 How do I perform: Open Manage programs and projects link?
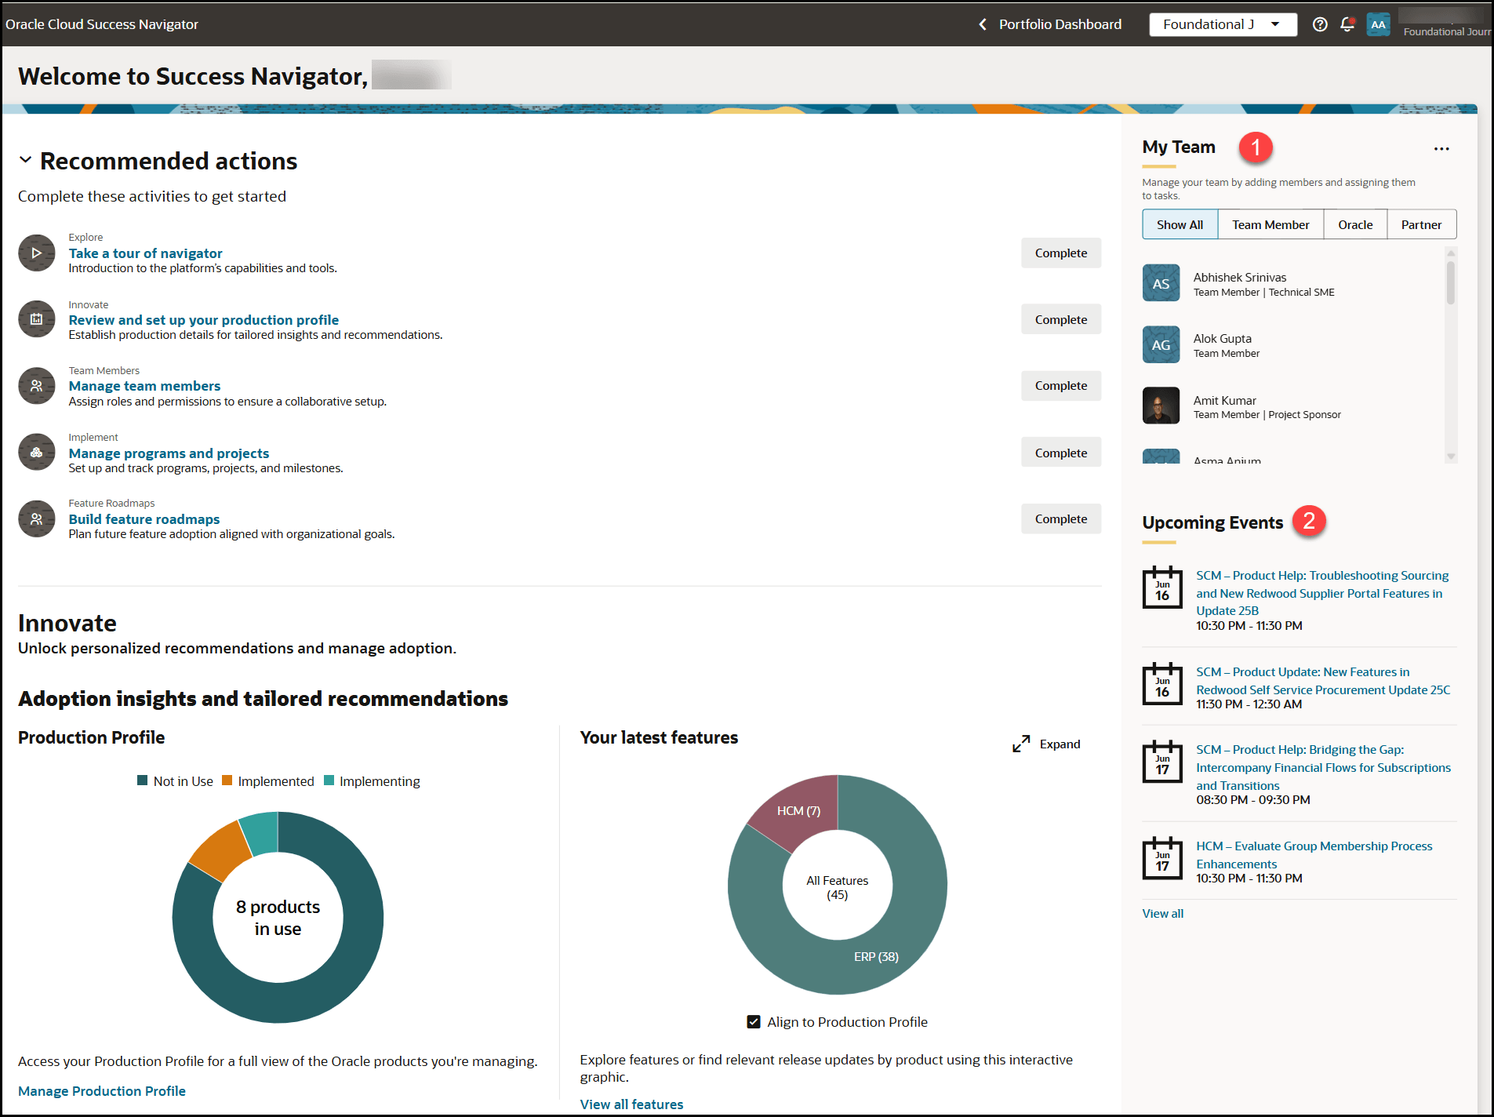click(x=169, y=453)
